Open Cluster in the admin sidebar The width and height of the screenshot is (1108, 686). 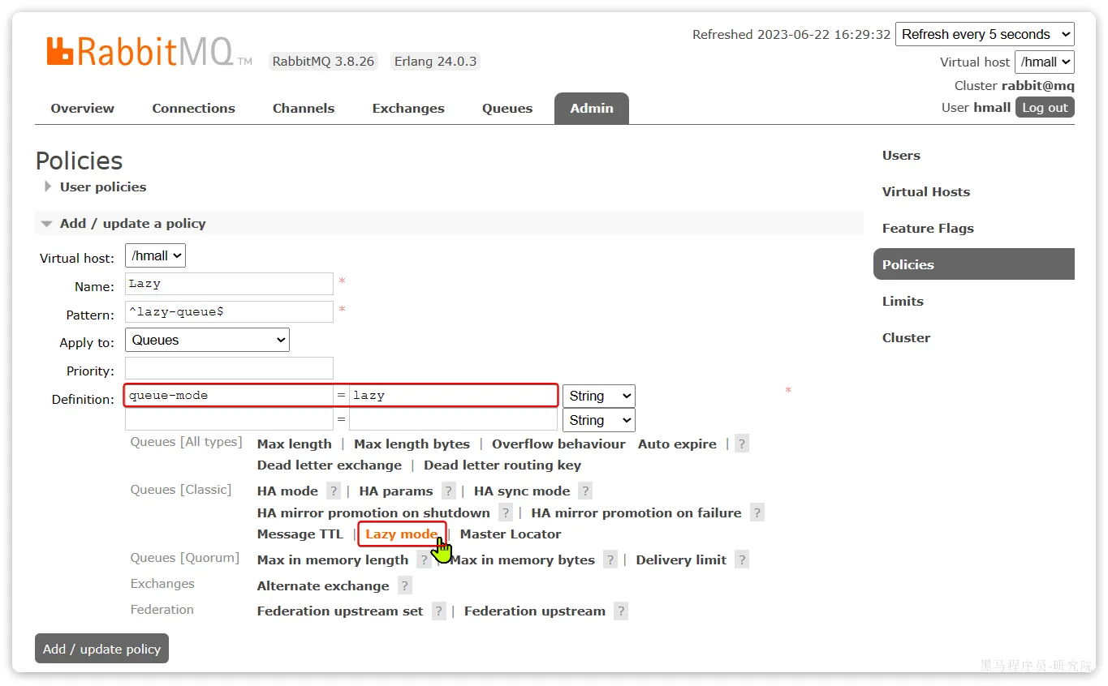point(906,337)
